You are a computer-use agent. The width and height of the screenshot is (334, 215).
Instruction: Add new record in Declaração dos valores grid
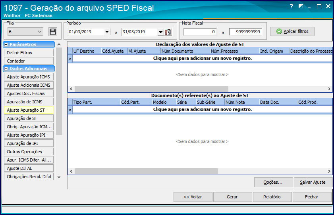tap(203, 59)
